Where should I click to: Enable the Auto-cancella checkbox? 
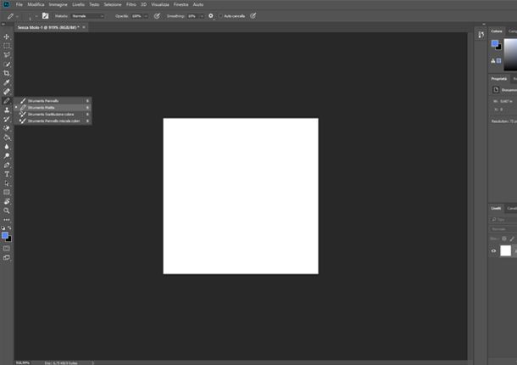[220, 16]
